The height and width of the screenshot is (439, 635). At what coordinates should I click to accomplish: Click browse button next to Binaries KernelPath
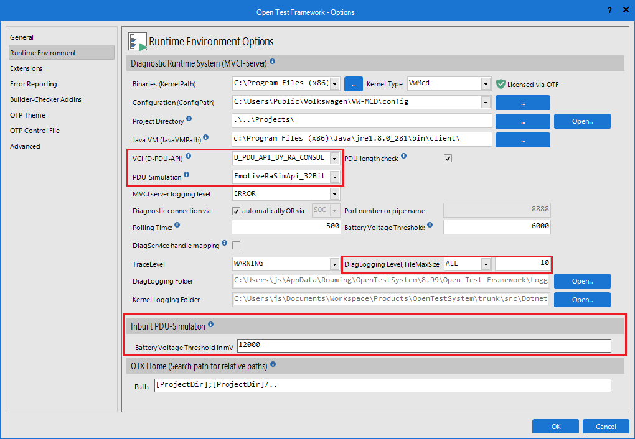[353, 84]
